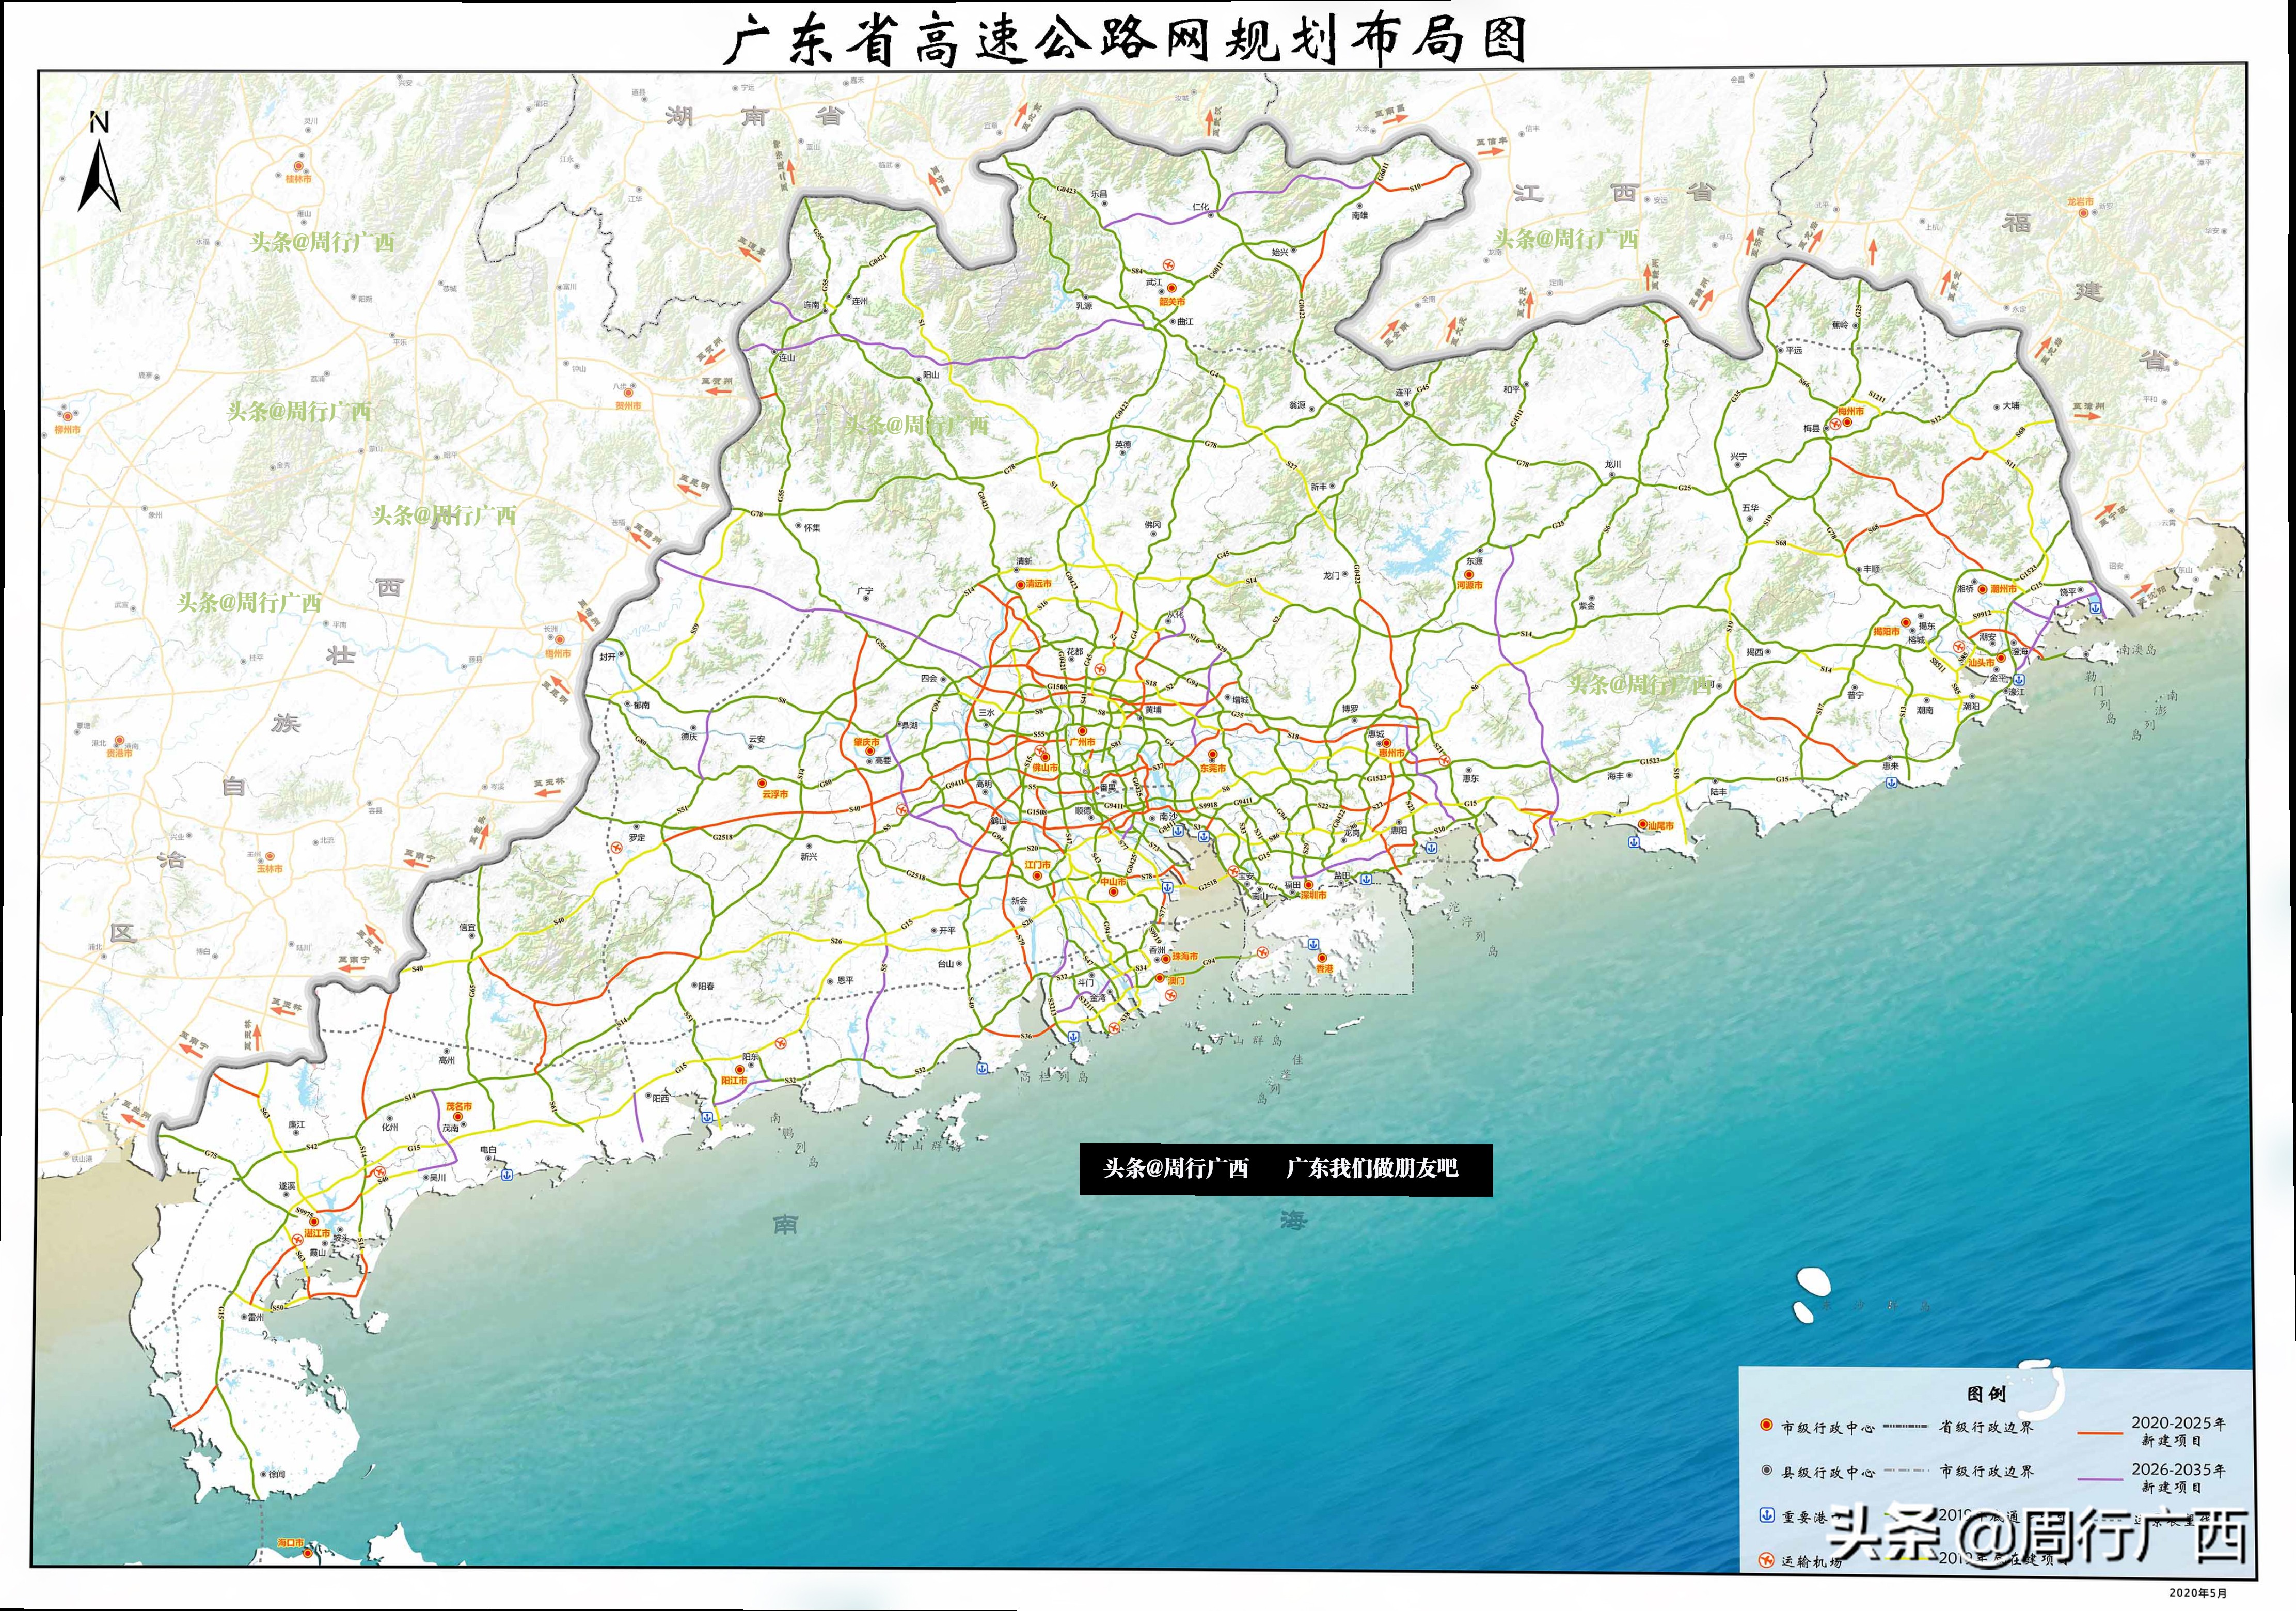Screen dimensions: 2296x1611
Task: Click the 梅州市 city marker
Action: pos(1847,421)
